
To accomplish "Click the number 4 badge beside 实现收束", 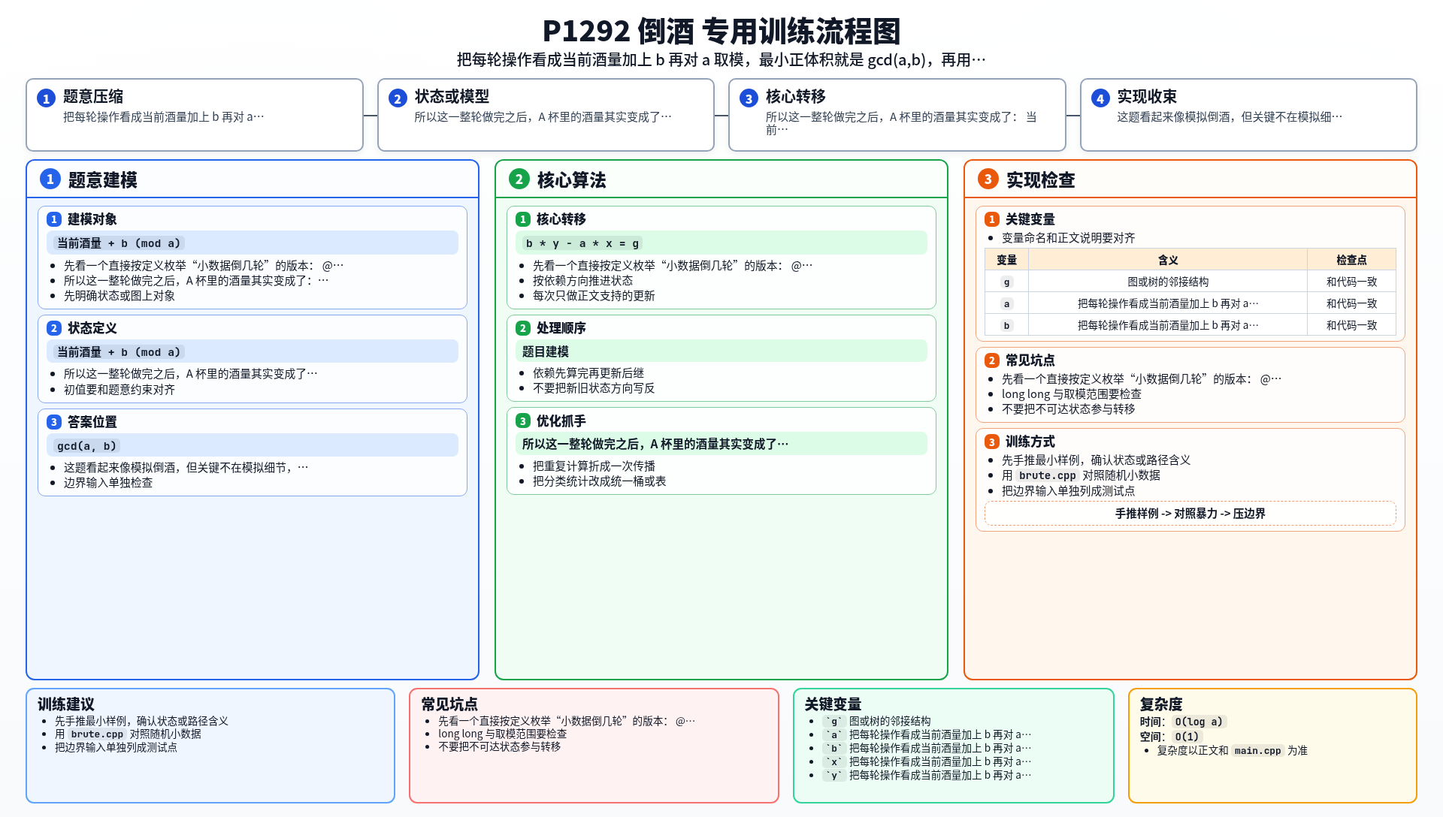I will (1100, 98).
